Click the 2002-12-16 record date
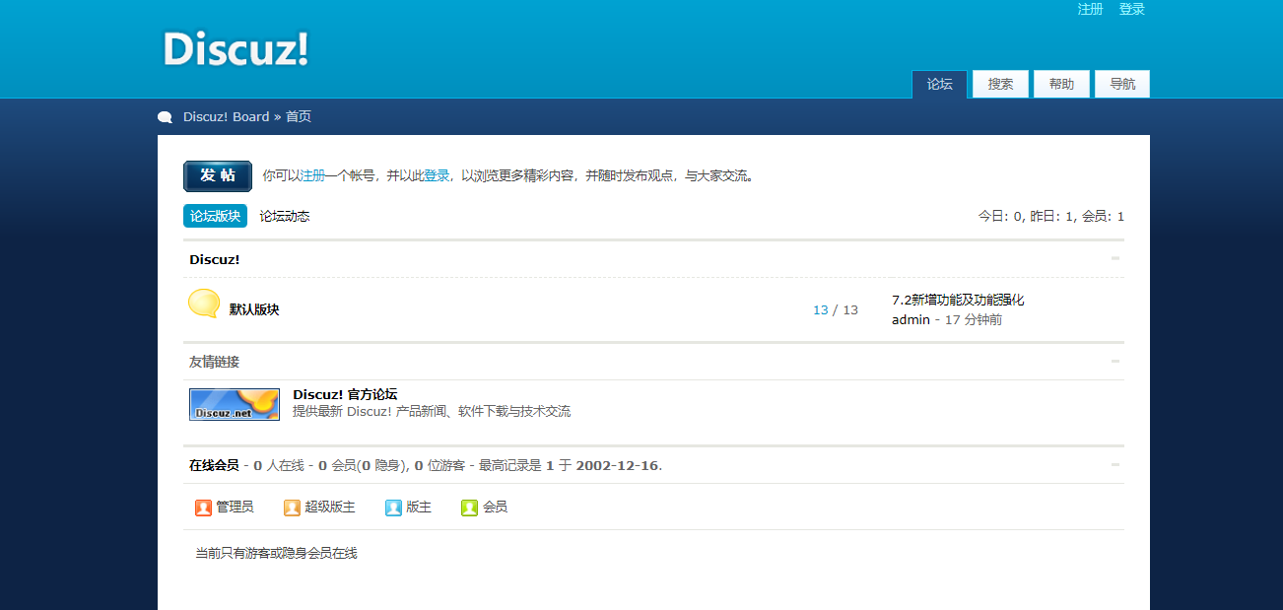Viewport: 1283px width, 610px height. [618, 465]
